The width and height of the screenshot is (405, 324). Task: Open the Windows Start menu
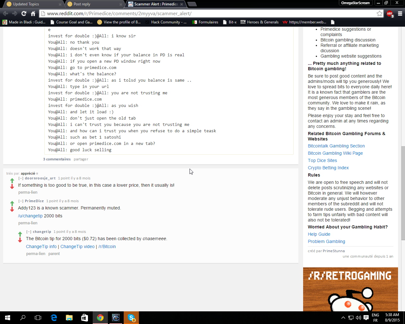click(x=8, y=318)
